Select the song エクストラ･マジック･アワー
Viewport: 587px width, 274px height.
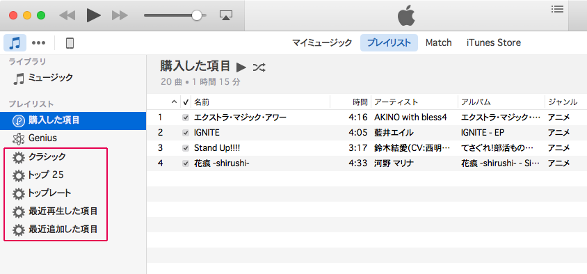(240, 118)
